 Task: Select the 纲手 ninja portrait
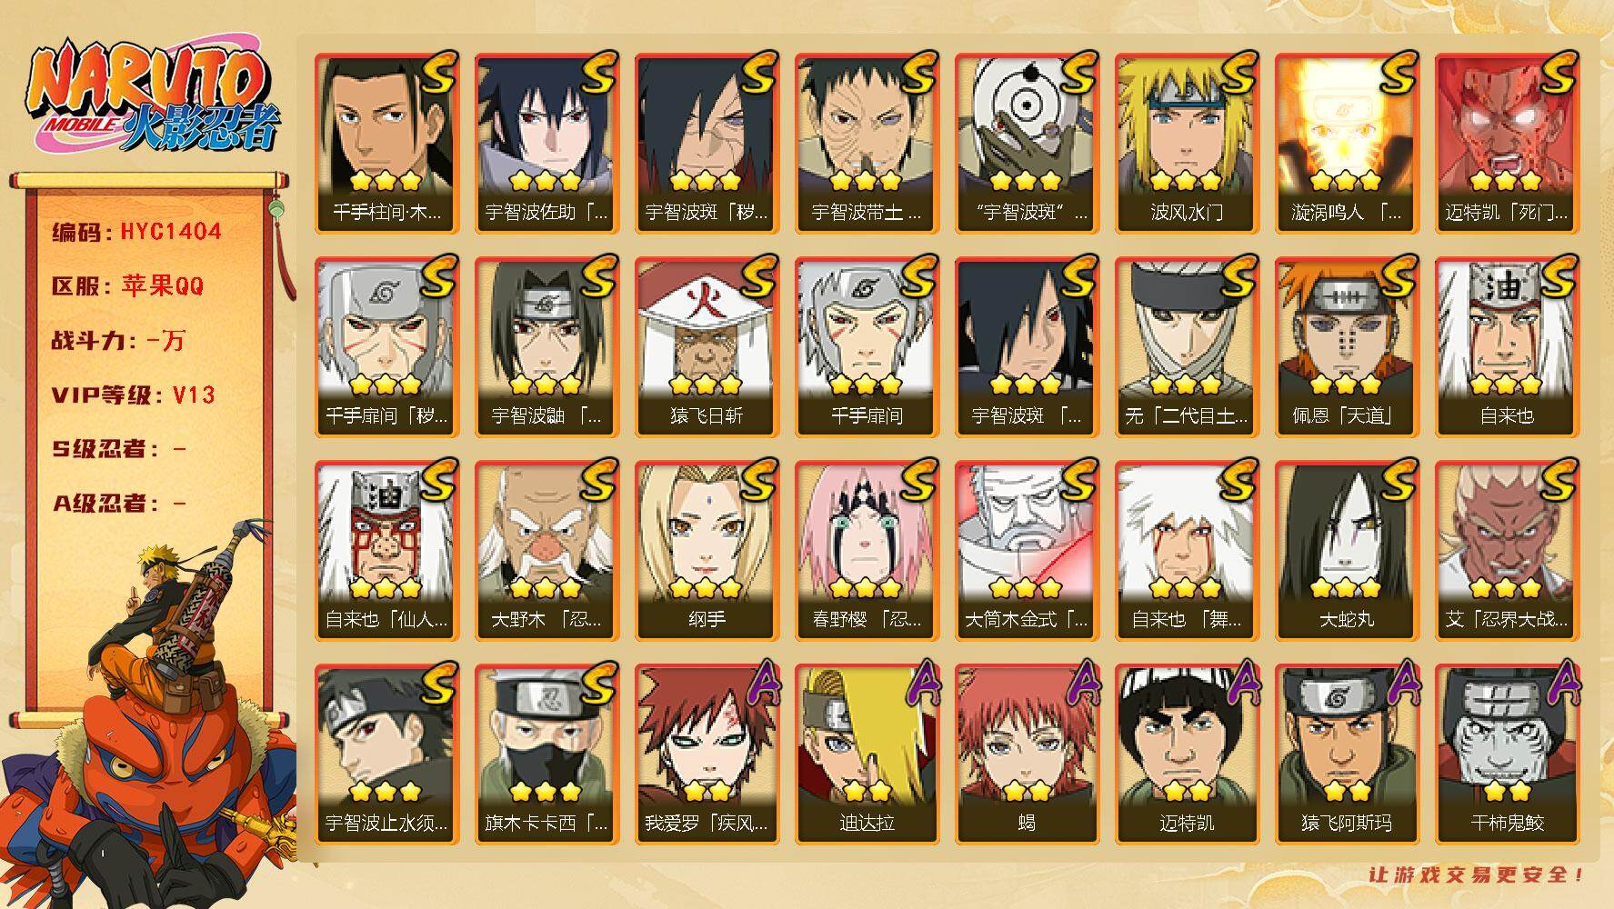[707, 550]
